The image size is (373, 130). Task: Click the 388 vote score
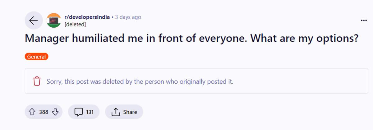(44, 112)
